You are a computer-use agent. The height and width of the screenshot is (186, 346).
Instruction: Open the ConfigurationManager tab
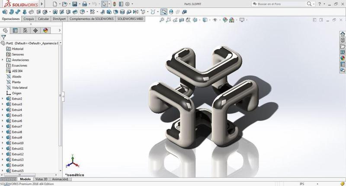pos(25,31)
